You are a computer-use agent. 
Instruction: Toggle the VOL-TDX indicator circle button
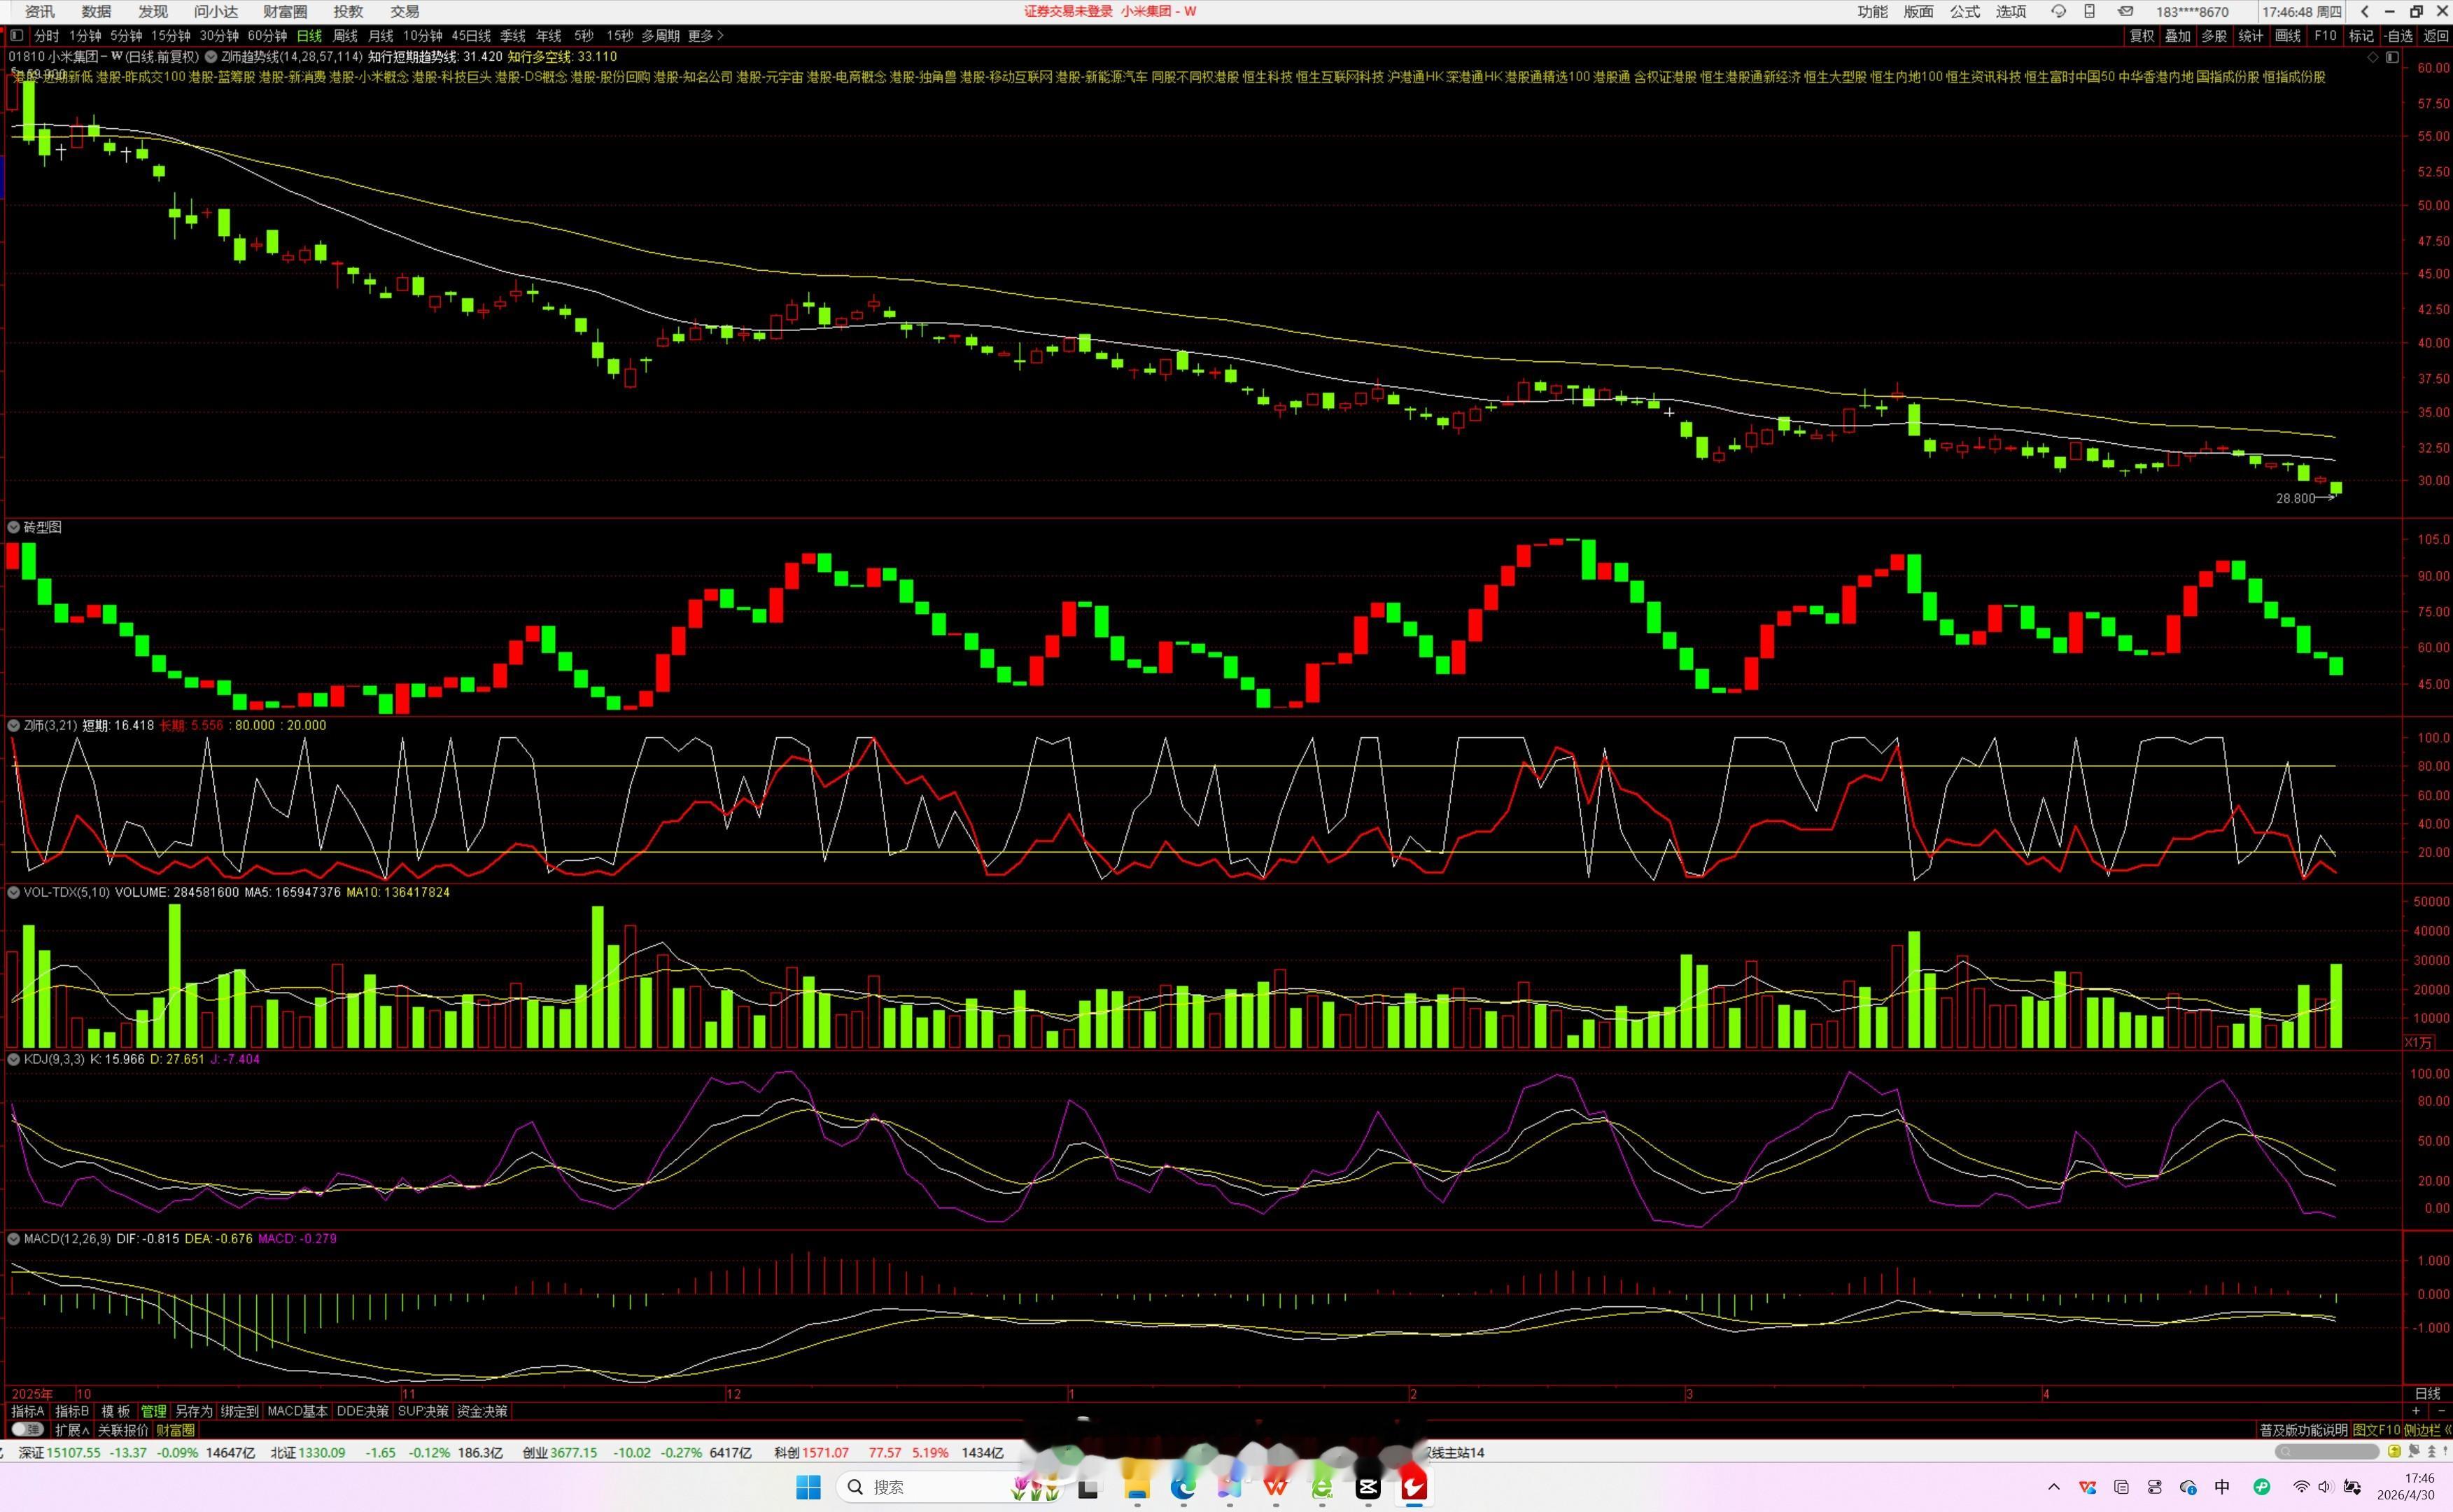[14, 892]
